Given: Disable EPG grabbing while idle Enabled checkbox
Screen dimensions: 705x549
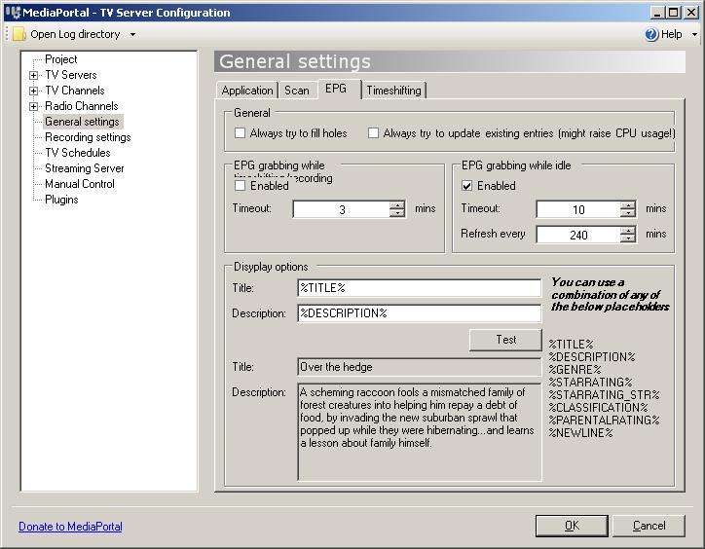Looking at the screenshot, I should point(467,186).
